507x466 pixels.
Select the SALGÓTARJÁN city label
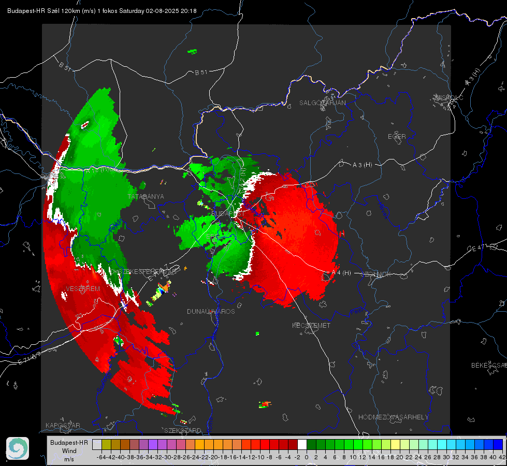click(x=322, y=103)
